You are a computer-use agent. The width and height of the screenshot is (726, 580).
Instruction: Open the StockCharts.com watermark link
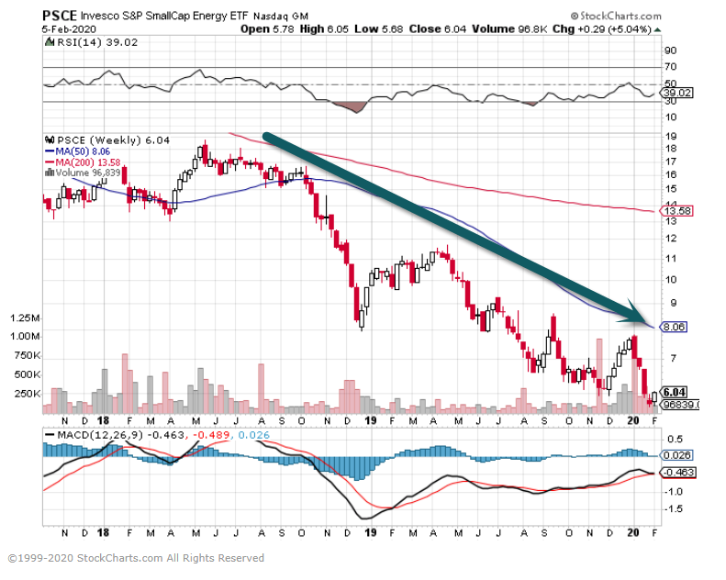pos(616,16)
